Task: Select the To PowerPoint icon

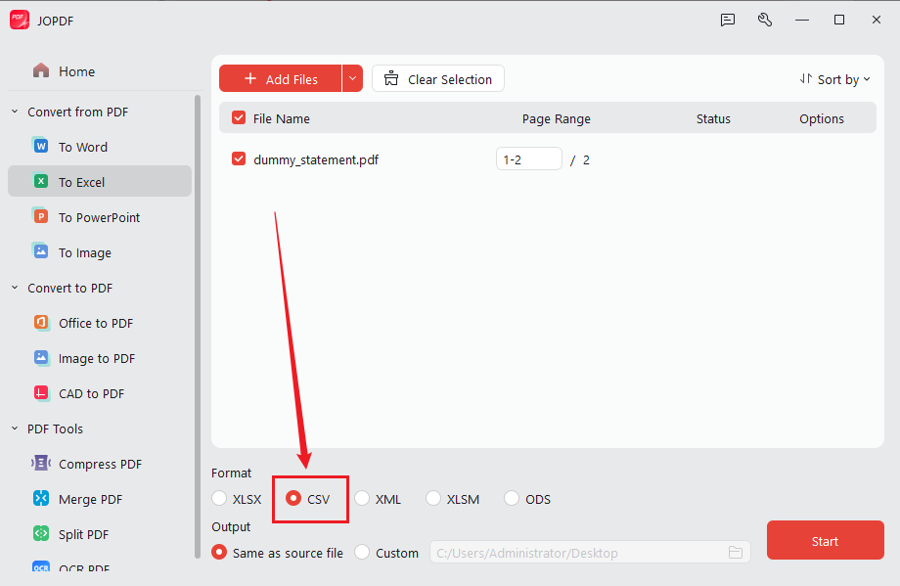Action: [41, 216]
